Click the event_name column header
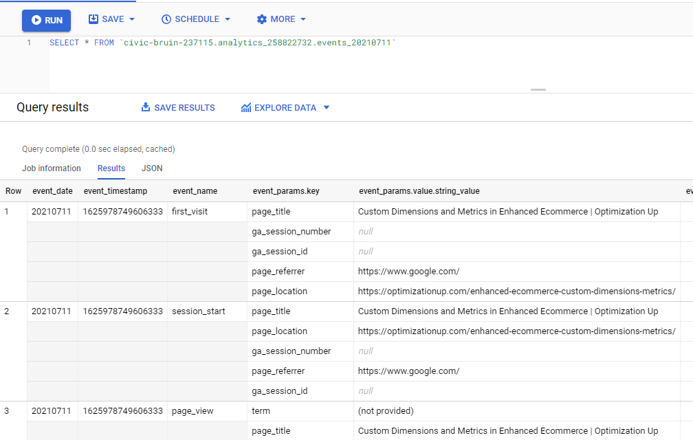 [195, 191]
